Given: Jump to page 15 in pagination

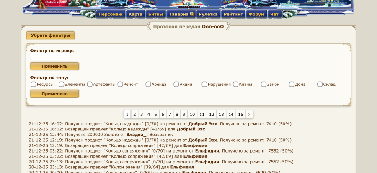Looking at the screenshot, I should (240, 114).
